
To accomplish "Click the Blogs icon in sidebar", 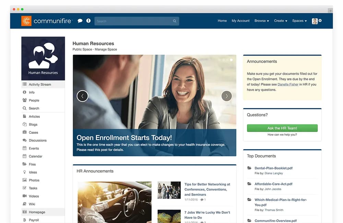I will (x=24, y=124).
